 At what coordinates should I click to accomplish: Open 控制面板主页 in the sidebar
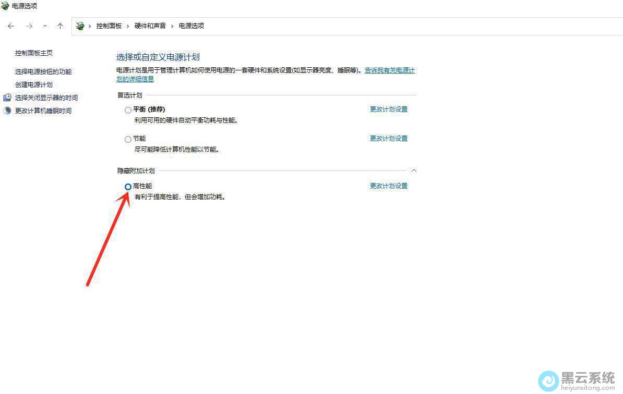point(34,53)
